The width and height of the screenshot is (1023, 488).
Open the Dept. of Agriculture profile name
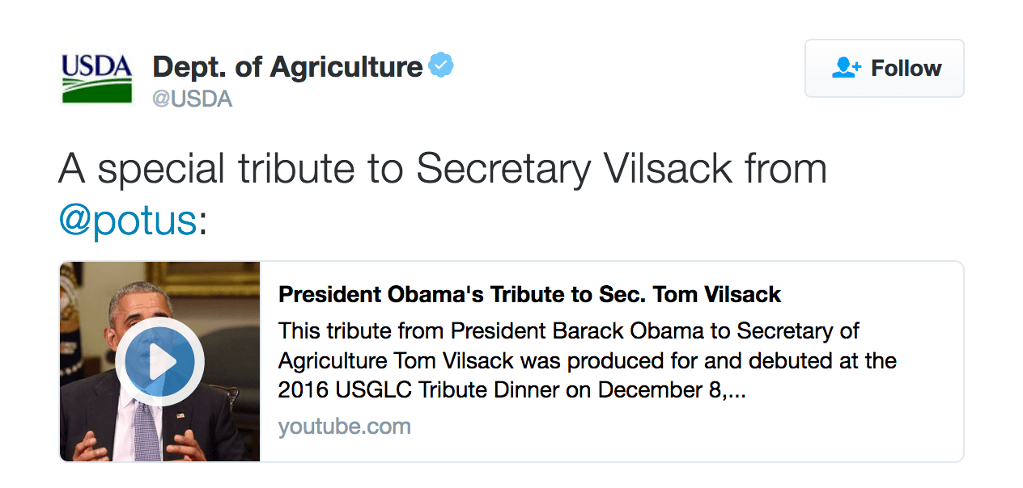pos(287,67)
